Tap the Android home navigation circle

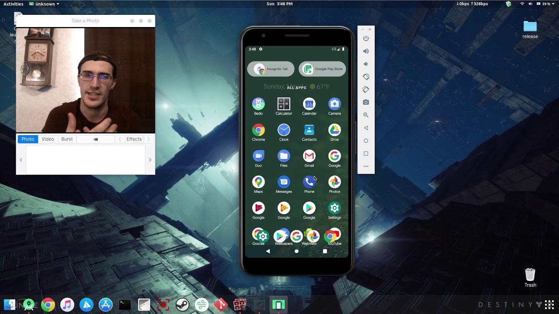(x=297, y=251)
